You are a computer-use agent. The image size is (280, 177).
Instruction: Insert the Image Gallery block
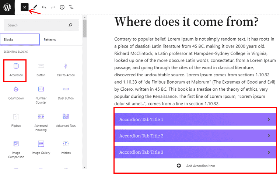point(41,147)
